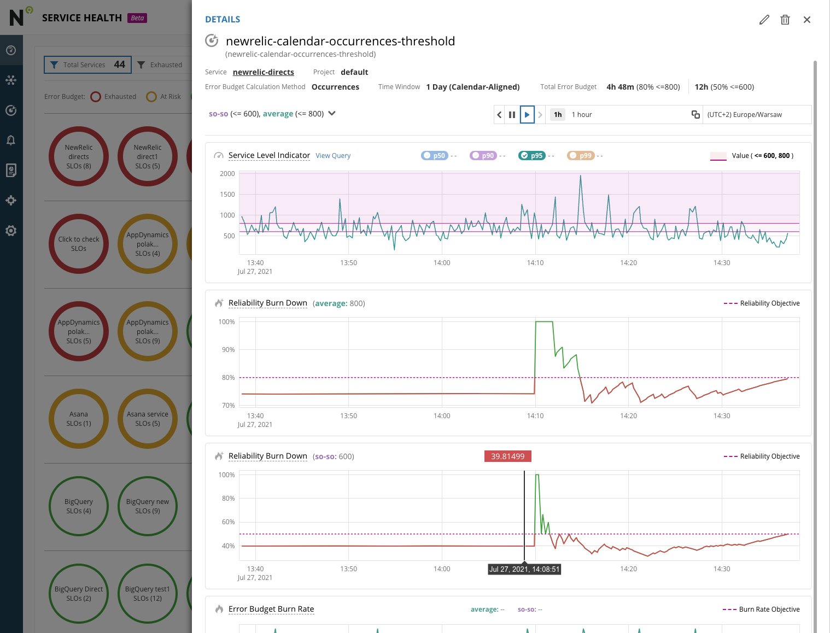Image resolution: width=830 pixels, height=633 pixels.
Task: Open the newrelic-directs service link
Action: pos(264,72)
